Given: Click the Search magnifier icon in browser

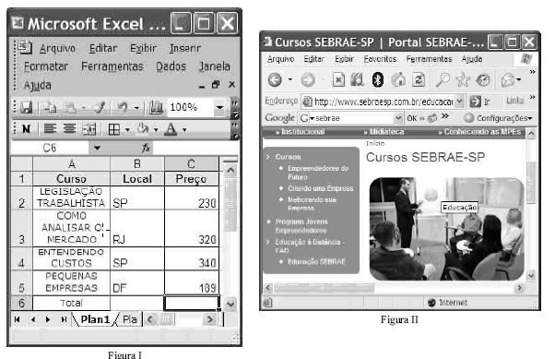Looking at the screenshot, I should click(x=443, y=79).
